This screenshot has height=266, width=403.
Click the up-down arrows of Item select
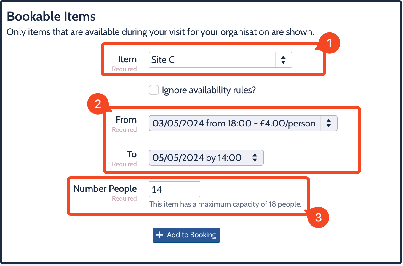283,60
